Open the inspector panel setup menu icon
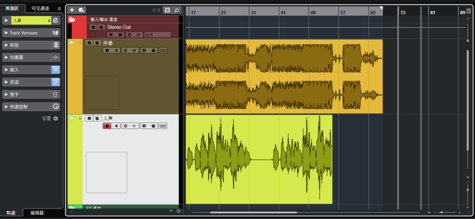475x219 pixels. [x=59, y=8]
